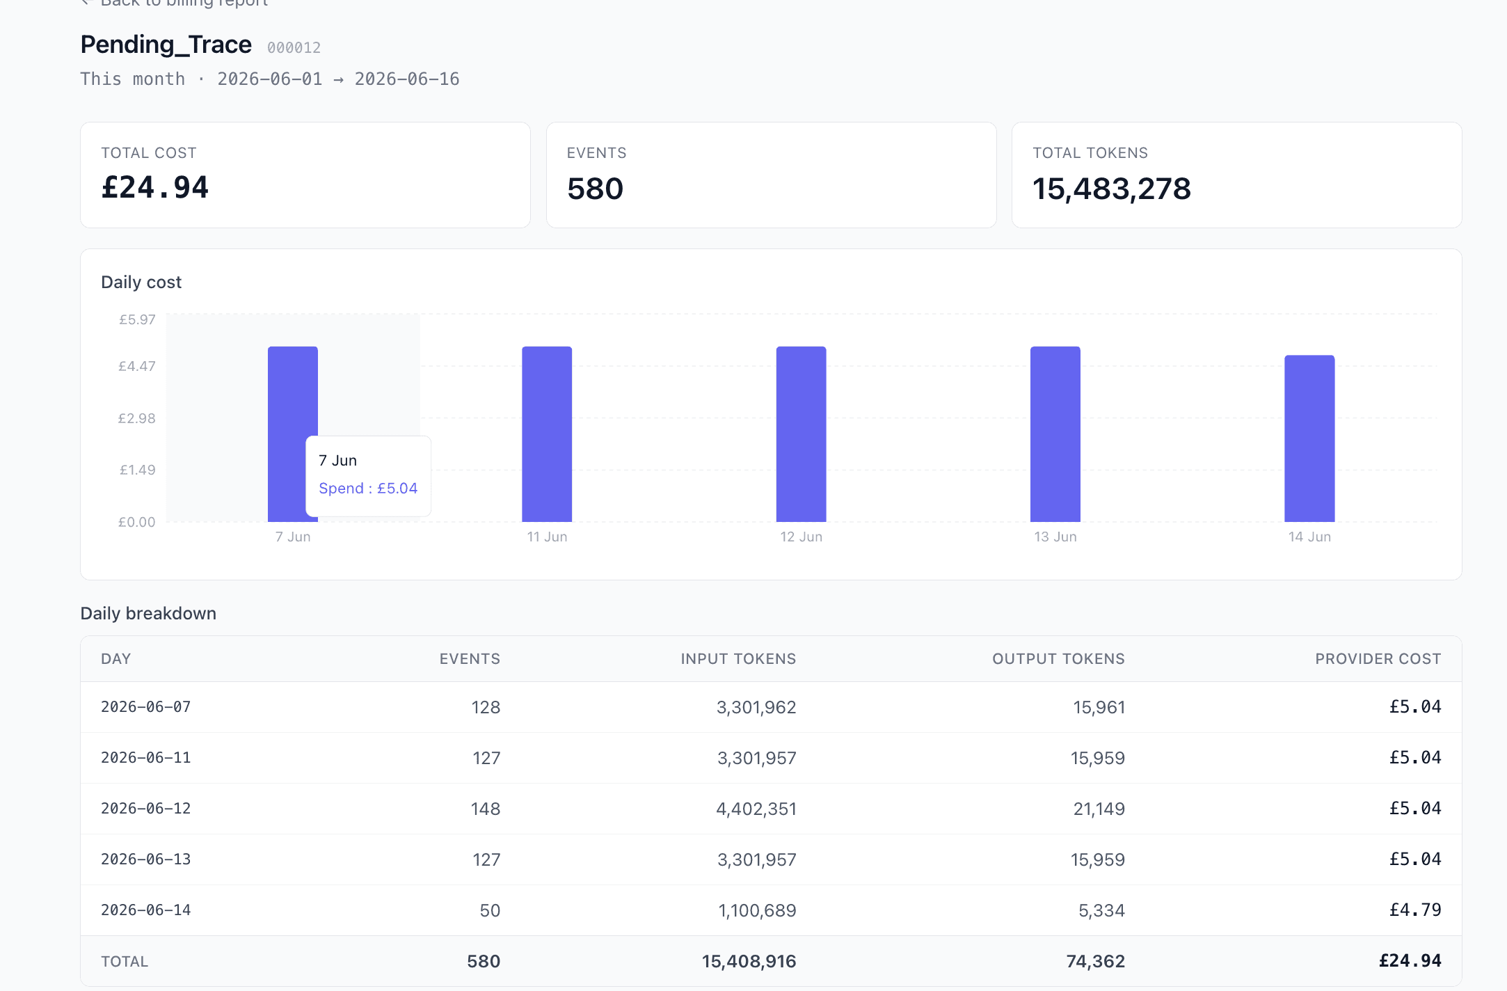
Task: Click the Spend : £5.04 tooltip text
Action: [368, 489]
